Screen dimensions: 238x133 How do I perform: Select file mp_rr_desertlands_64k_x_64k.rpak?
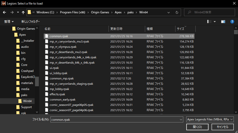[119, 63]
